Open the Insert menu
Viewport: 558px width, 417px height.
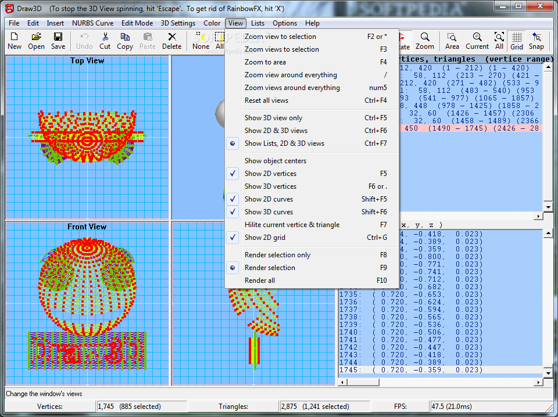pyautogui.click(x=55, y=23)
